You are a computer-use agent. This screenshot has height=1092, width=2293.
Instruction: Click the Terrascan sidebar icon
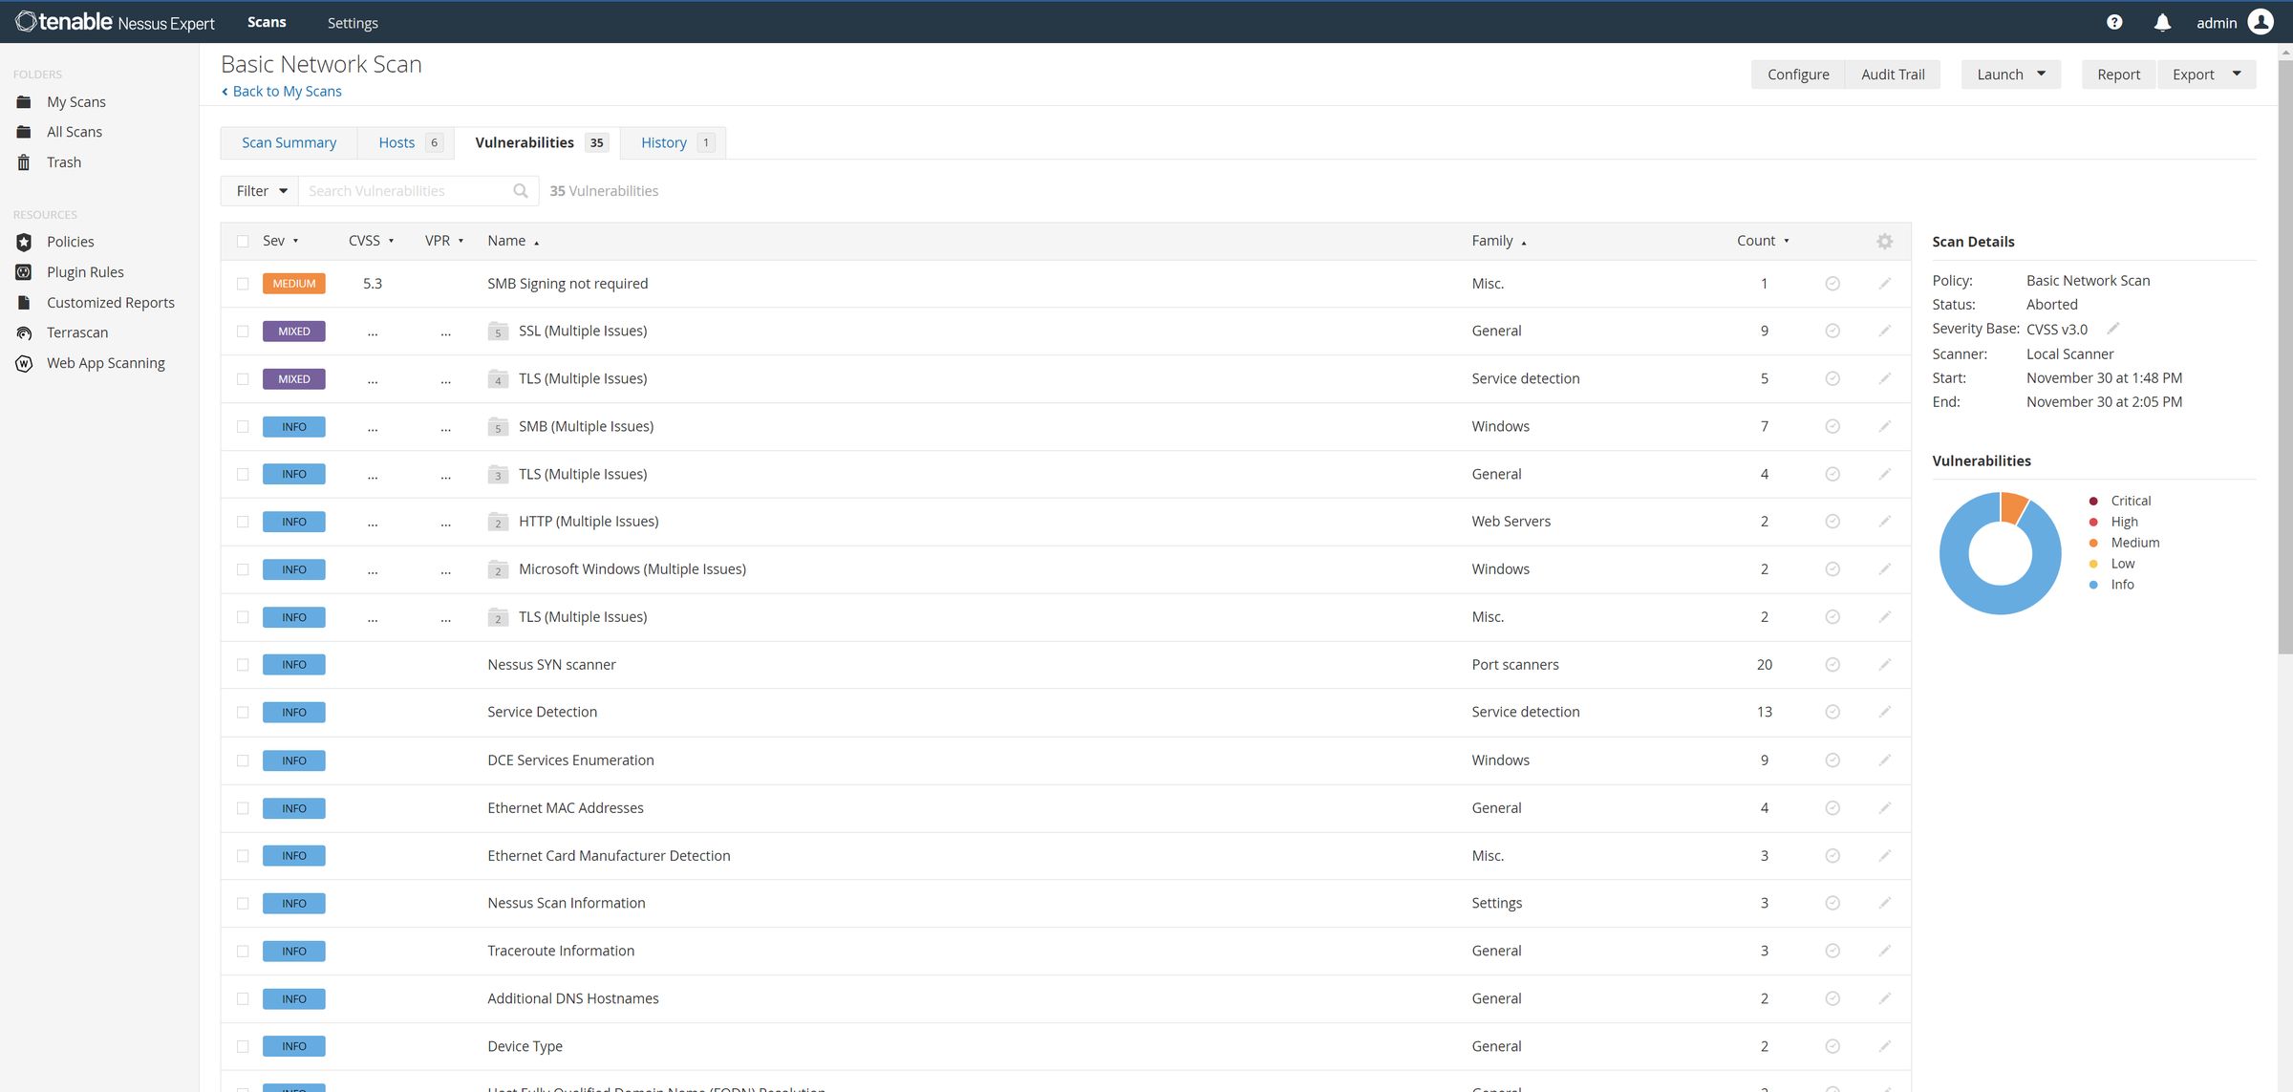[x=23, y=332]
